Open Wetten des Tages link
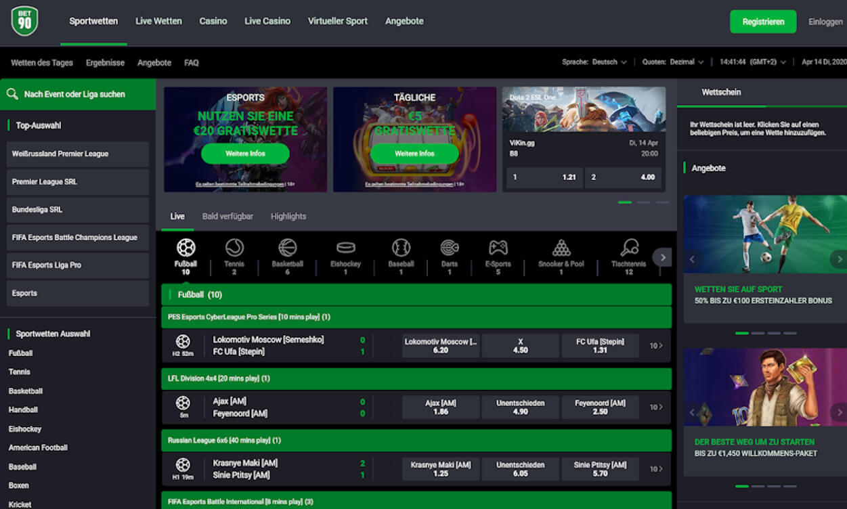847x509 pixels. (42, 62)
